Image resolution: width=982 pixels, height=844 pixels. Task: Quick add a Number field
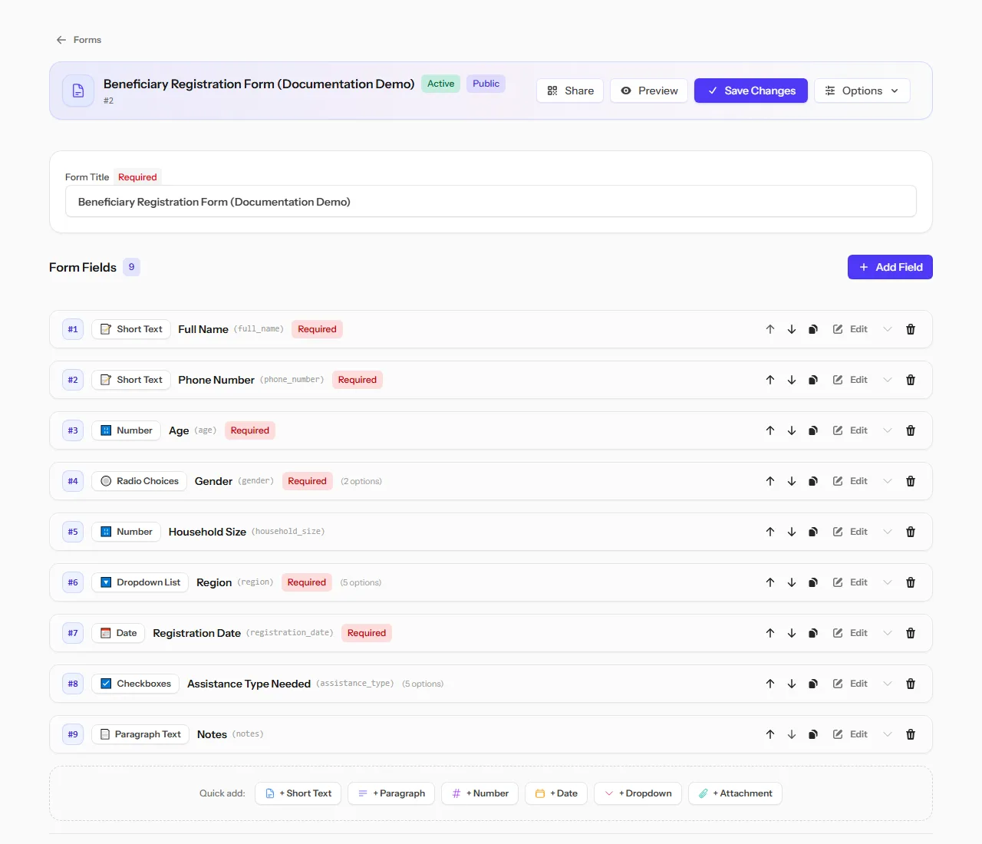pos(480,793)
